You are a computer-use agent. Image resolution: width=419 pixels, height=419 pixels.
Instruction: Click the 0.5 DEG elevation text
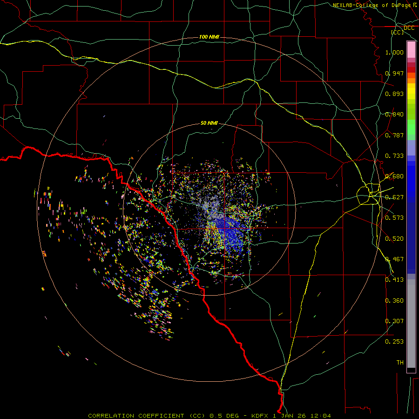(x=224, y=416)
